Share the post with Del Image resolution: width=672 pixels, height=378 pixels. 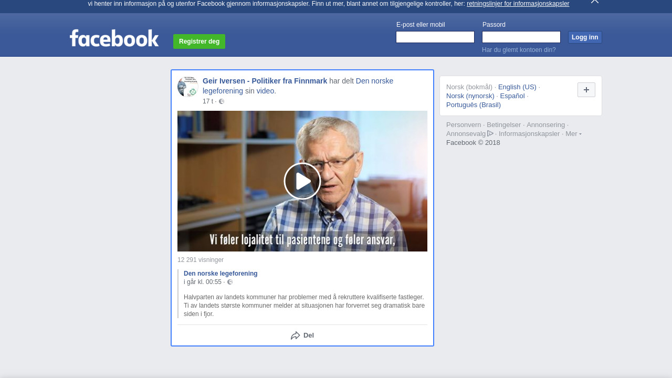pyautogui.click(x=302, y=335)
